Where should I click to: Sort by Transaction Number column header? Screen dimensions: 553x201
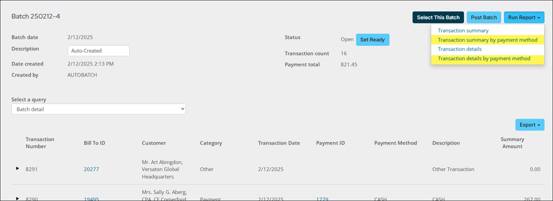pos(40,143)
